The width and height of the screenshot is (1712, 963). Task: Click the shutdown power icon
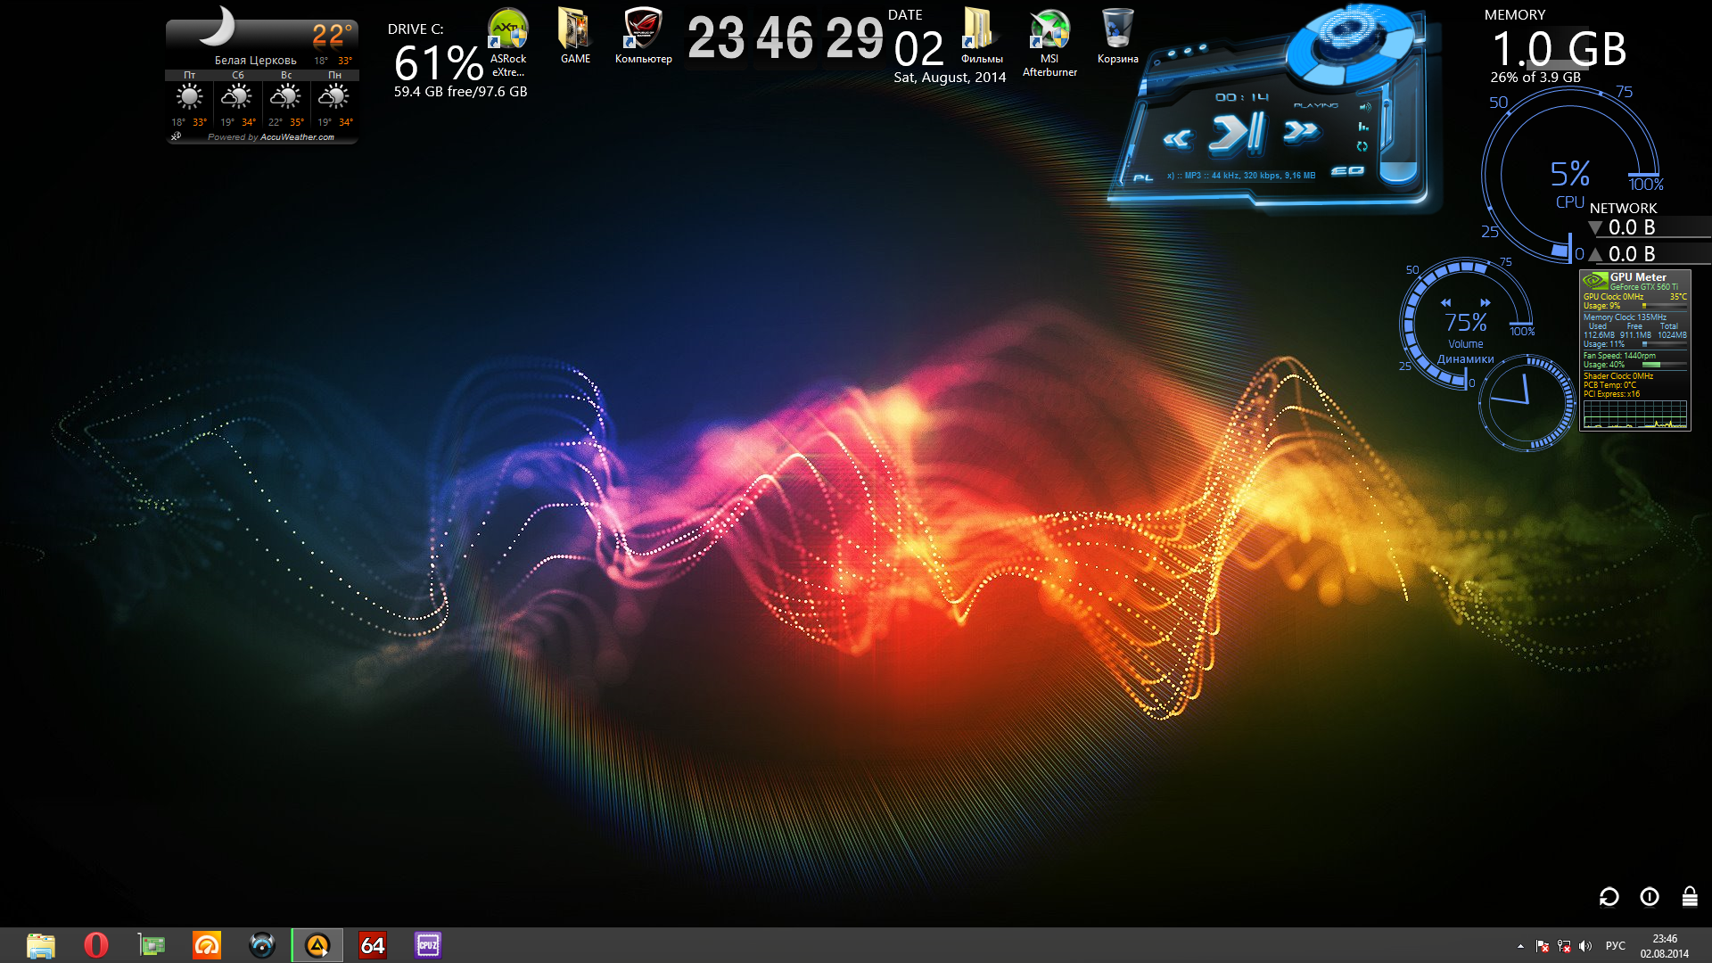point(1650,896)
